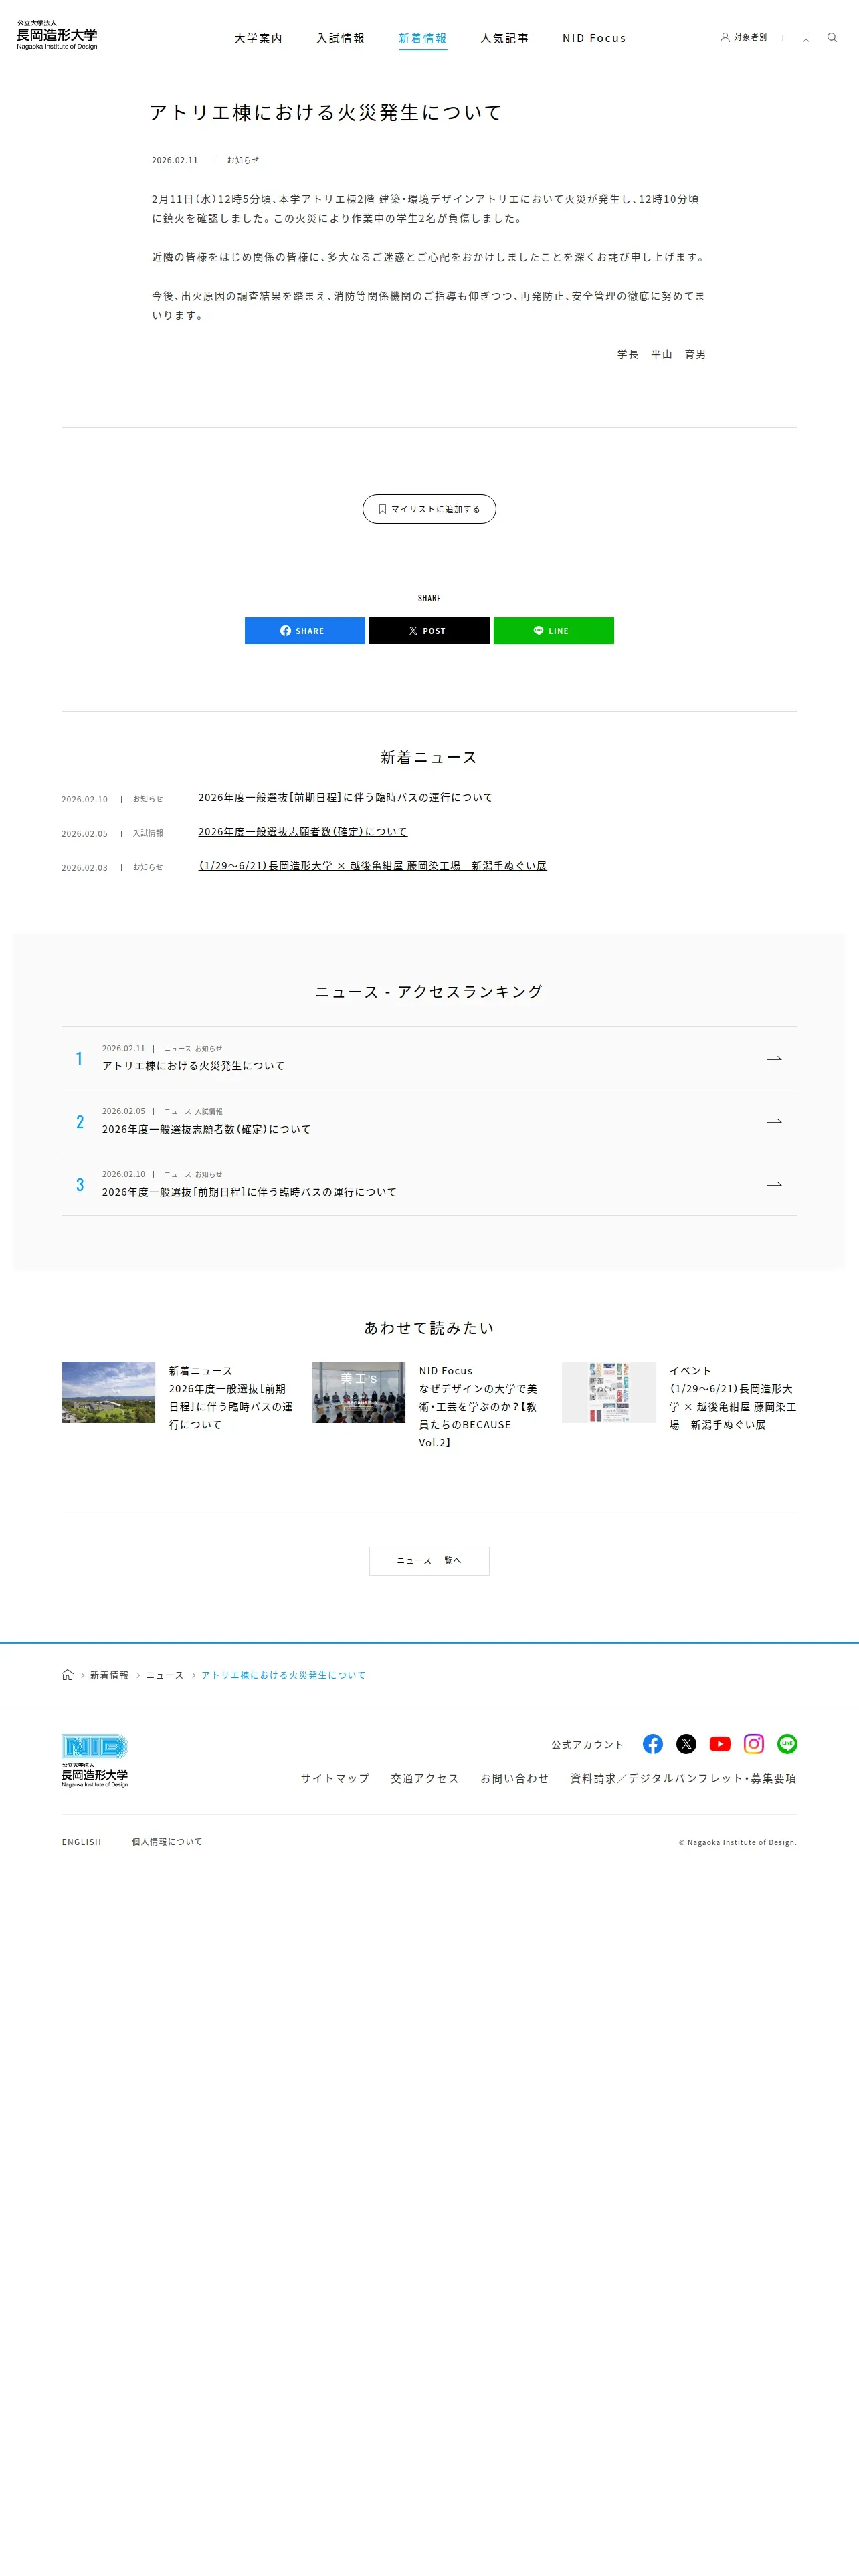Open the Instagram footer icon
Viewport: 859px width, 2576px height.
pyautogui.click(x=754, y=1744)
